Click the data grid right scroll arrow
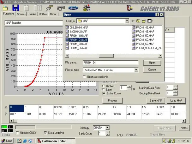 click(183, 121)
